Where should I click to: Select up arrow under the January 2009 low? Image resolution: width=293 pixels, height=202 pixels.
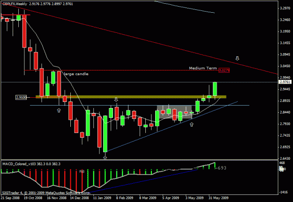point(105,158)
